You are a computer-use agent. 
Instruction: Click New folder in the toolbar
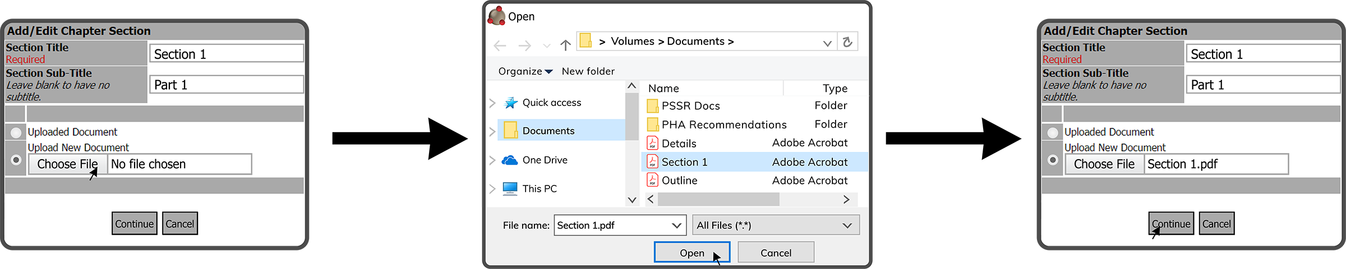pos(588,71)
